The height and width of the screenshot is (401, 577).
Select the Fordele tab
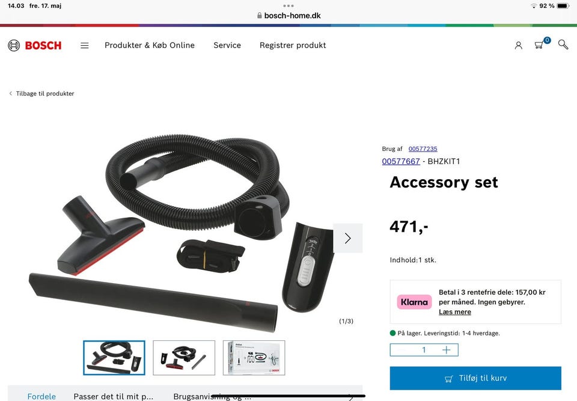click(41, 396)
